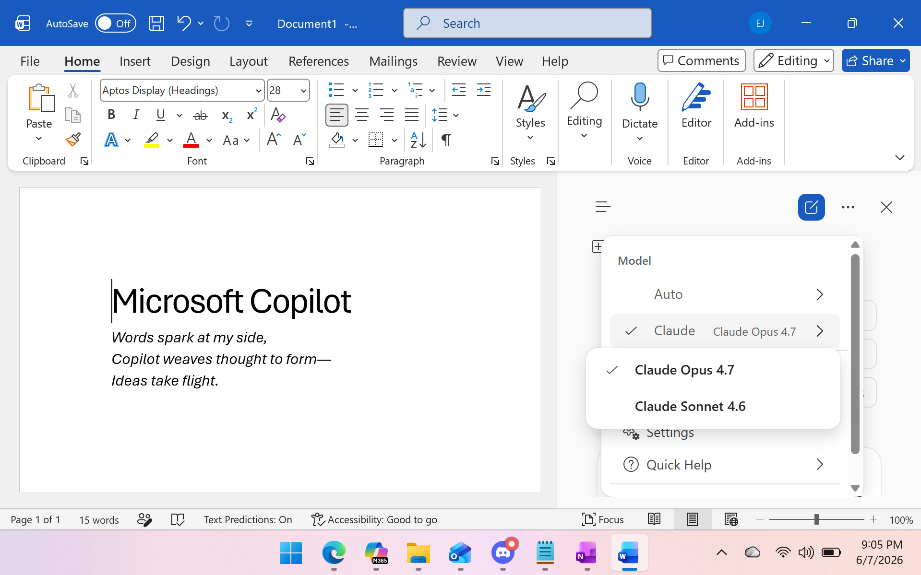
Task: Click the Share button
Action: 870,60
